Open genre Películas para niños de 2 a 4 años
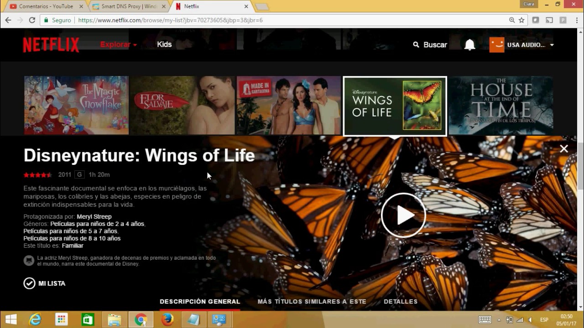Image resolution: width=584 pixels, height=328 pixels. pos(97,224)
